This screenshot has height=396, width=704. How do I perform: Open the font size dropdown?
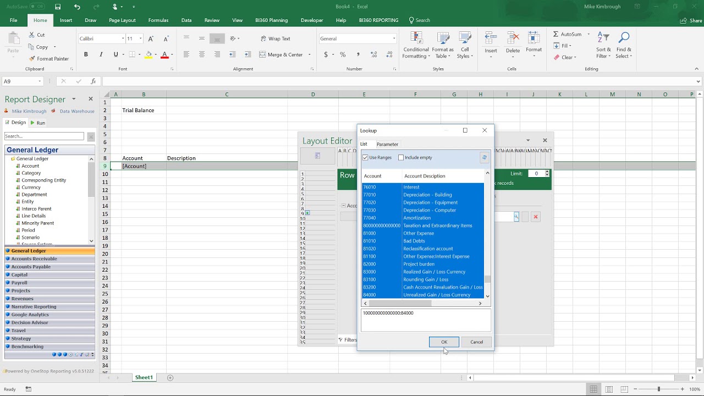140,38
